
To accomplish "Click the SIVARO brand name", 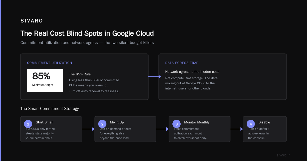I will (32, 21).
